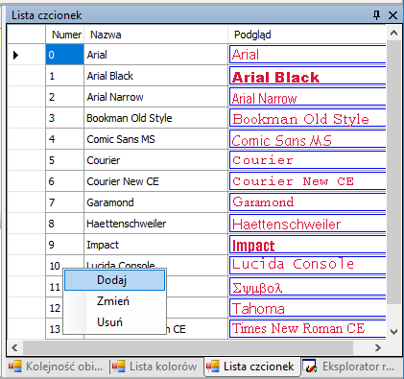Select the Comic Sans MS name cell
Viewport: 404px width, 379px height.
click(155, 139)
